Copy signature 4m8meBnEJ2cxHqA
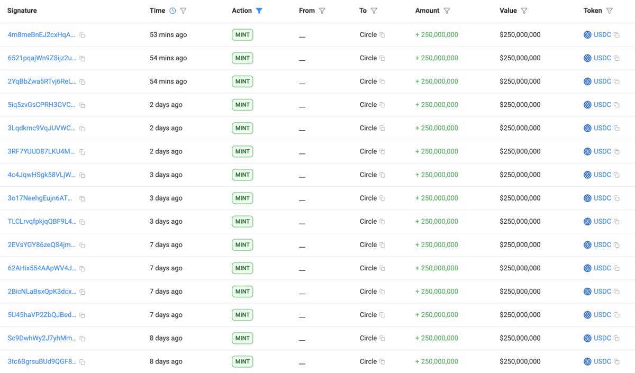Image resolution: width=635 pixels, height=373 pixels. click(82, 35)
